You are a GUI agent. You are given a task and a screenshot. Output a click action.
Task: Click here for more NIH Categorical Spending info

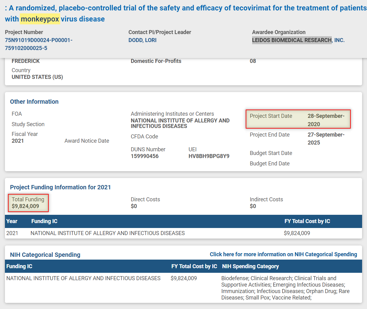point(283,254)
